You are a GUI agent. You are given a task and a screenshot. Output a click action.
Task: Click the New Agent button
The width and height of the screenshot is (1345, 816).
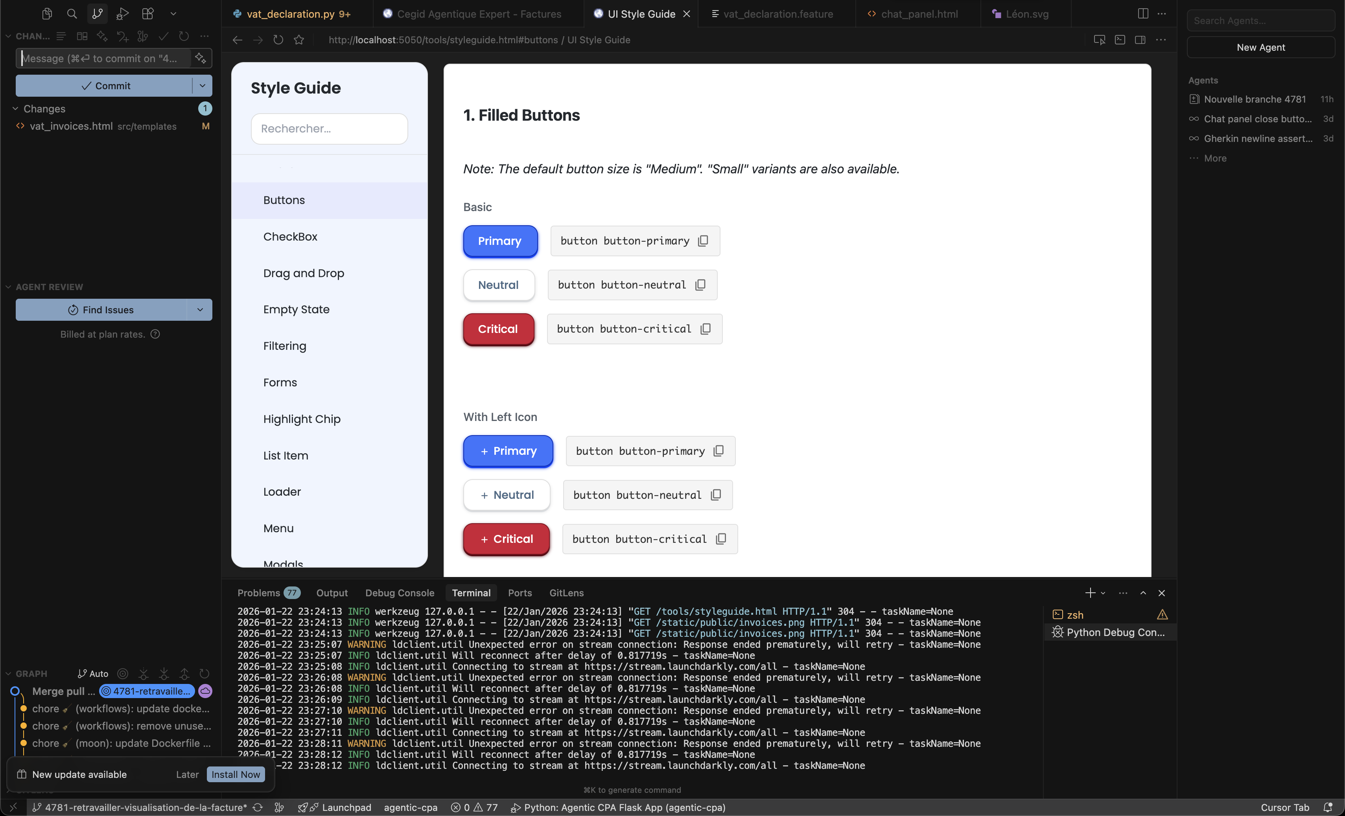click(1260, 48)
